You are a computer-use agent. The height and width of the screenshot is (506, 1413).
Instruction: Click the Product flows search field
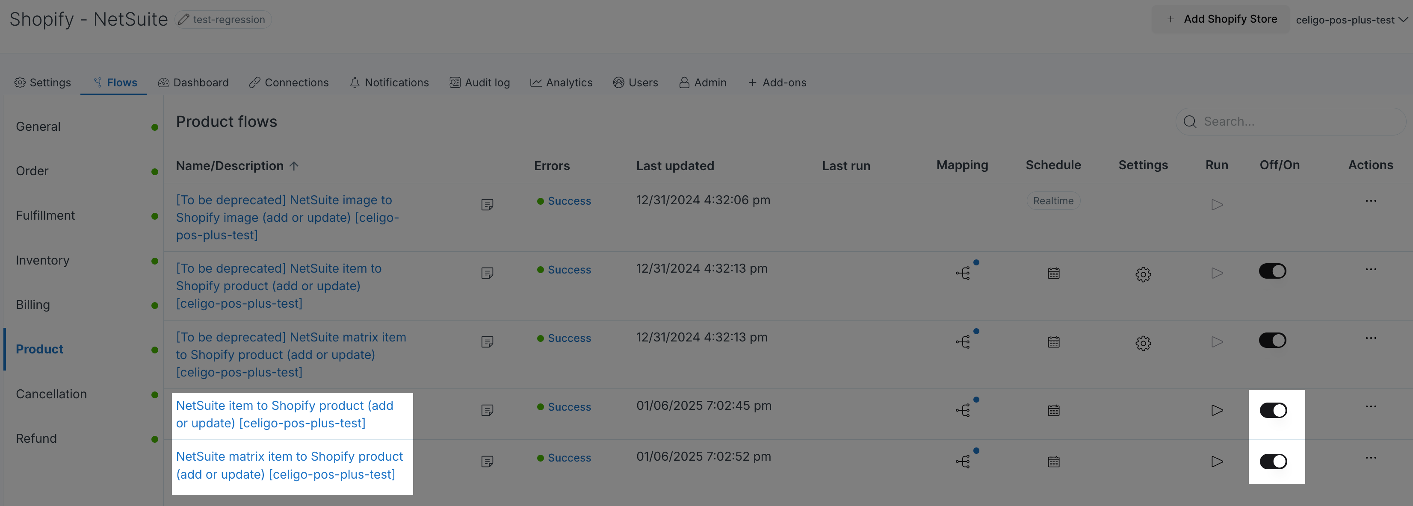(x=1290, y=122)
